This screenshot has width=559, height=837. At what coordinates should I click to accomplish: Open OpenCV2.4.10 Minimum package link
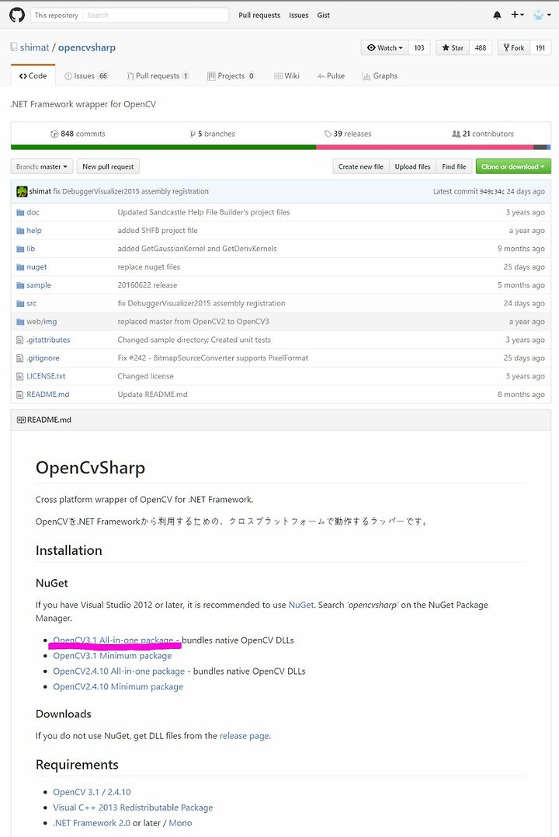pyautogui.click(x=118, y=686)
